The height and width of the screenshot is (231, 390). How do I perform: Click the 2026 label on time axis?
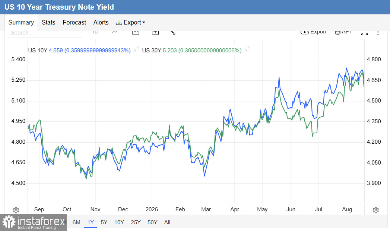click(152, 209)
